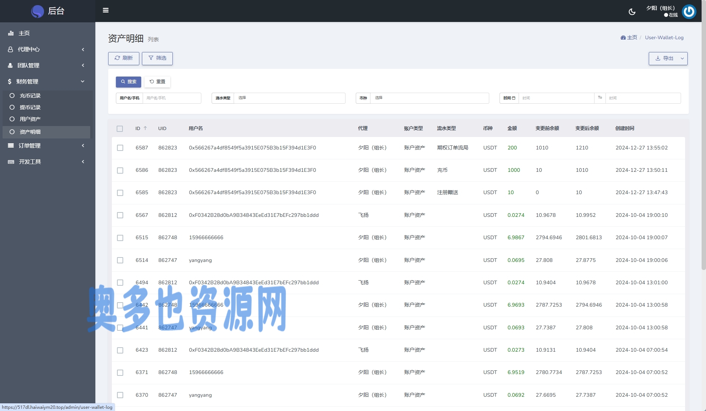Toggle dark mode moon icon
Viewport: 706px width, 411px height.
(632, 12)
